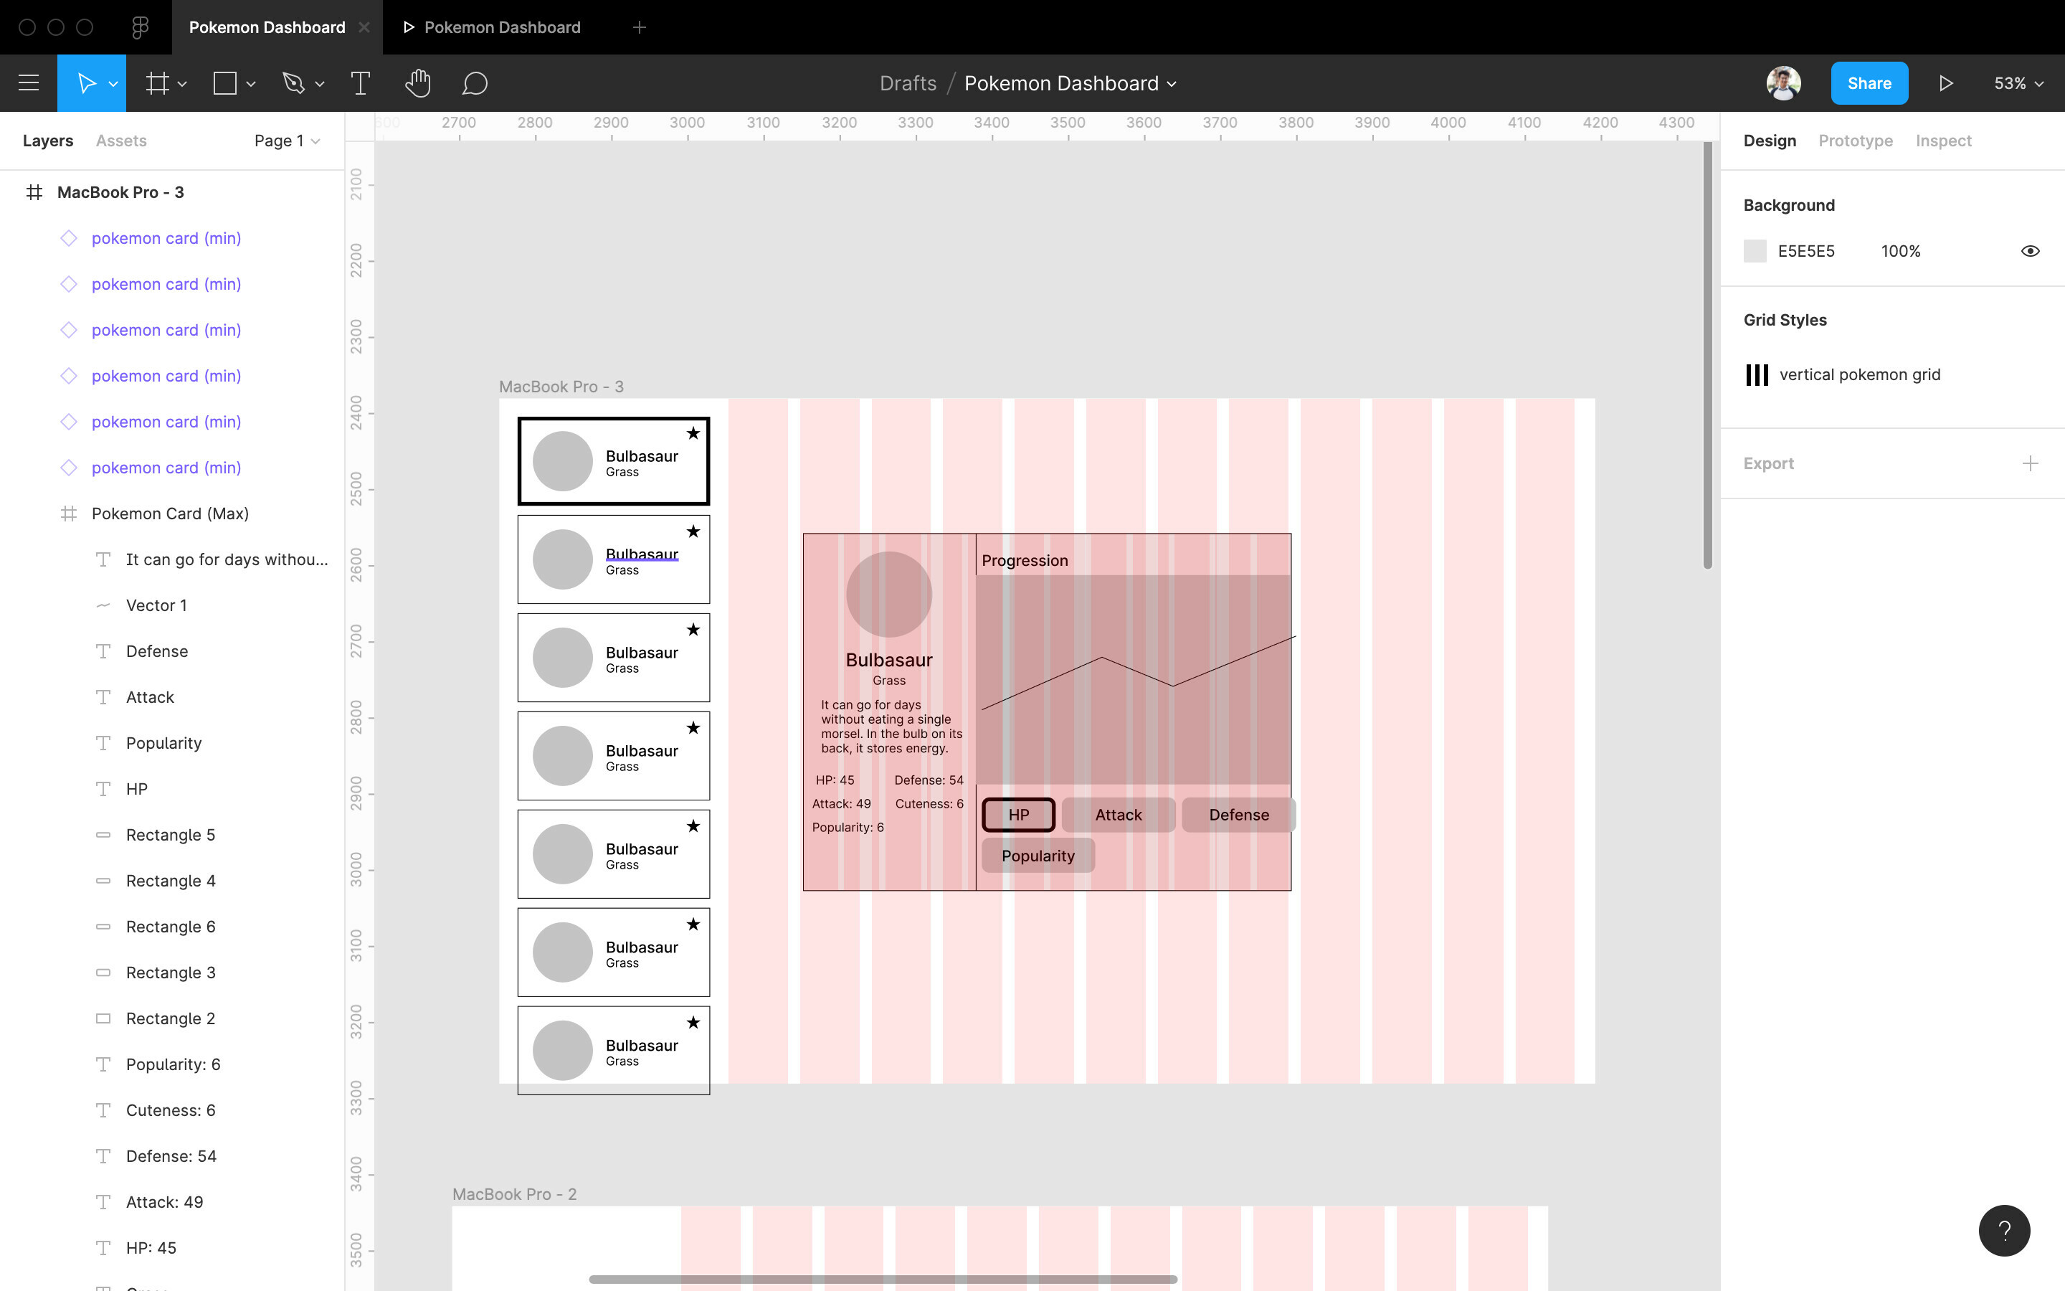Open Pen tool options dropdown arrow
This screenshot has height=1291, width=2065.
(319, 84)
